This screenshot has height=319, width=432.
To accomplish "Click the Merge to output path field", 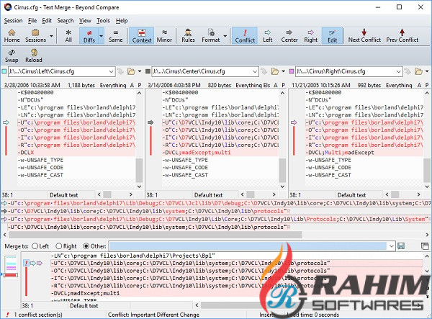I will point(248,246).
